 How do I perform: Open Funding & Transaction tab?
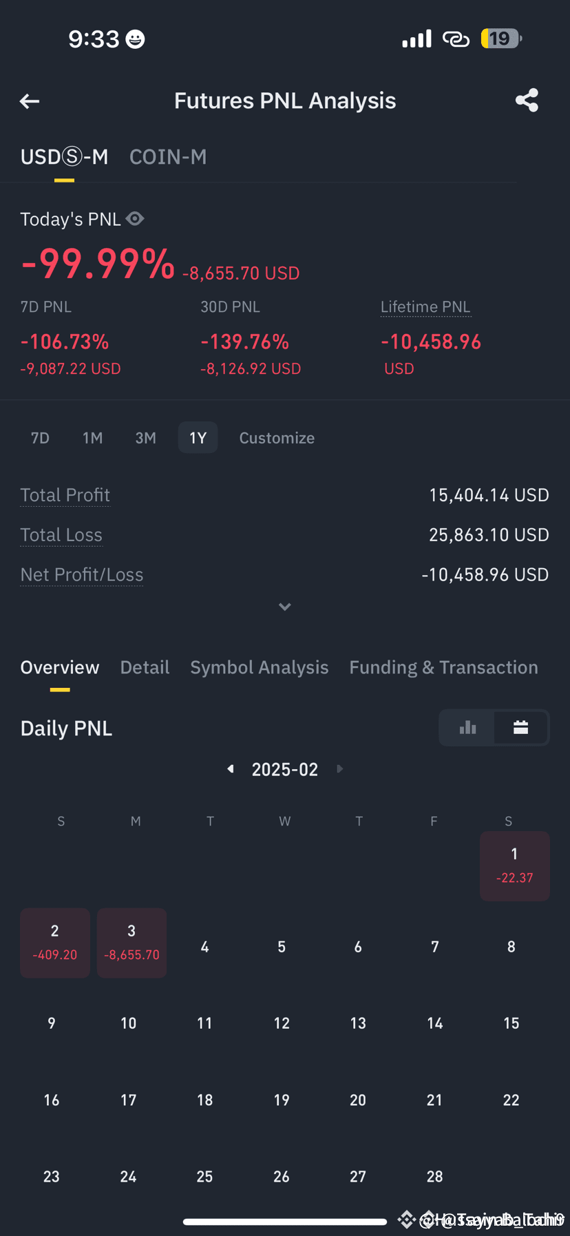point(443,667)
